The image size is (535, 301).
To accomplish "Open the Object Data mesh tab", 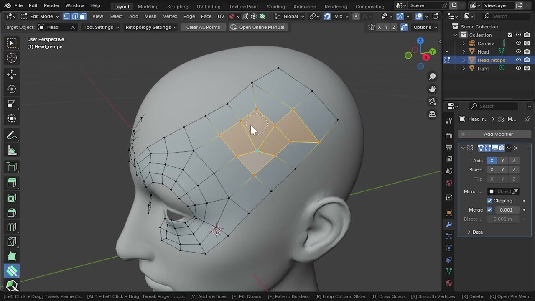I will pyautogui.click(x=449, y=271).
